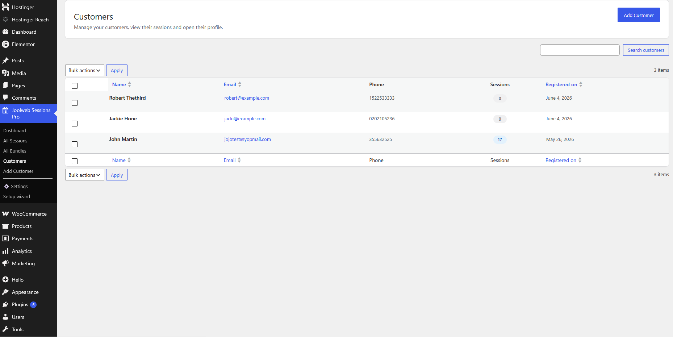Click the Plugins plug icon
Screen dimensions: 673x337
[x=5, y=304]
